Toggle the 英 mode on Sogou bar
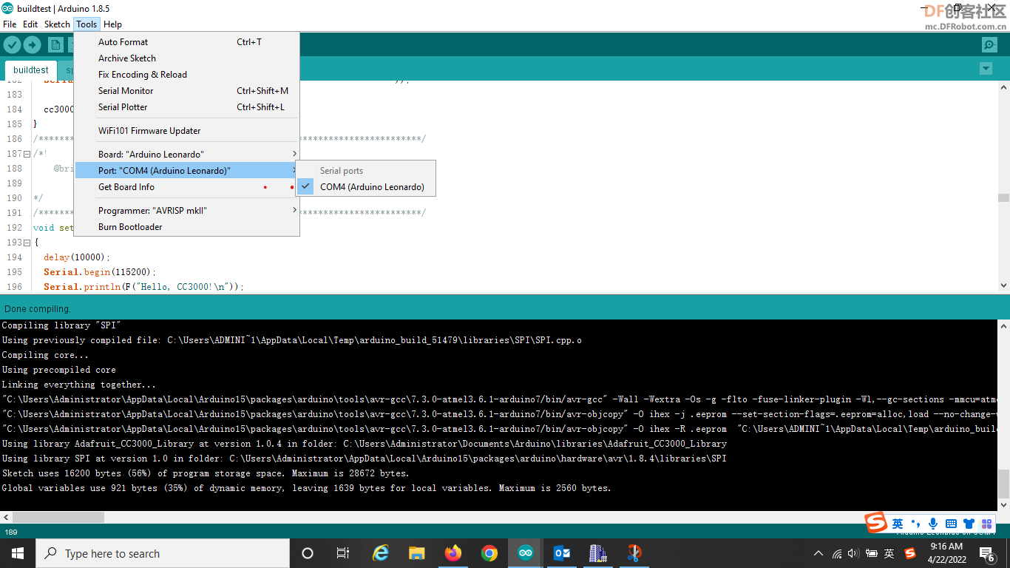The width and height of the screenshot is (1010, 568). pos(898,524)
